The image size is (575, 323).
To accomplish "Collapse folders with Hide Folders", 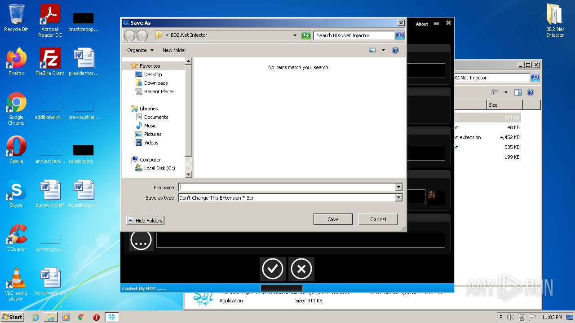I will pos(145,220).
